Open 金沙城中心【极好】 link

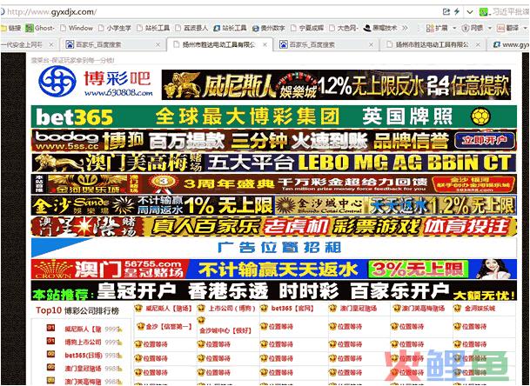click(x=225, y=330)
